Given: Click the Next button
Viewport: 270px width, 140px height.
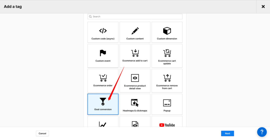Looking at the screenshot, I should (227, 133).
